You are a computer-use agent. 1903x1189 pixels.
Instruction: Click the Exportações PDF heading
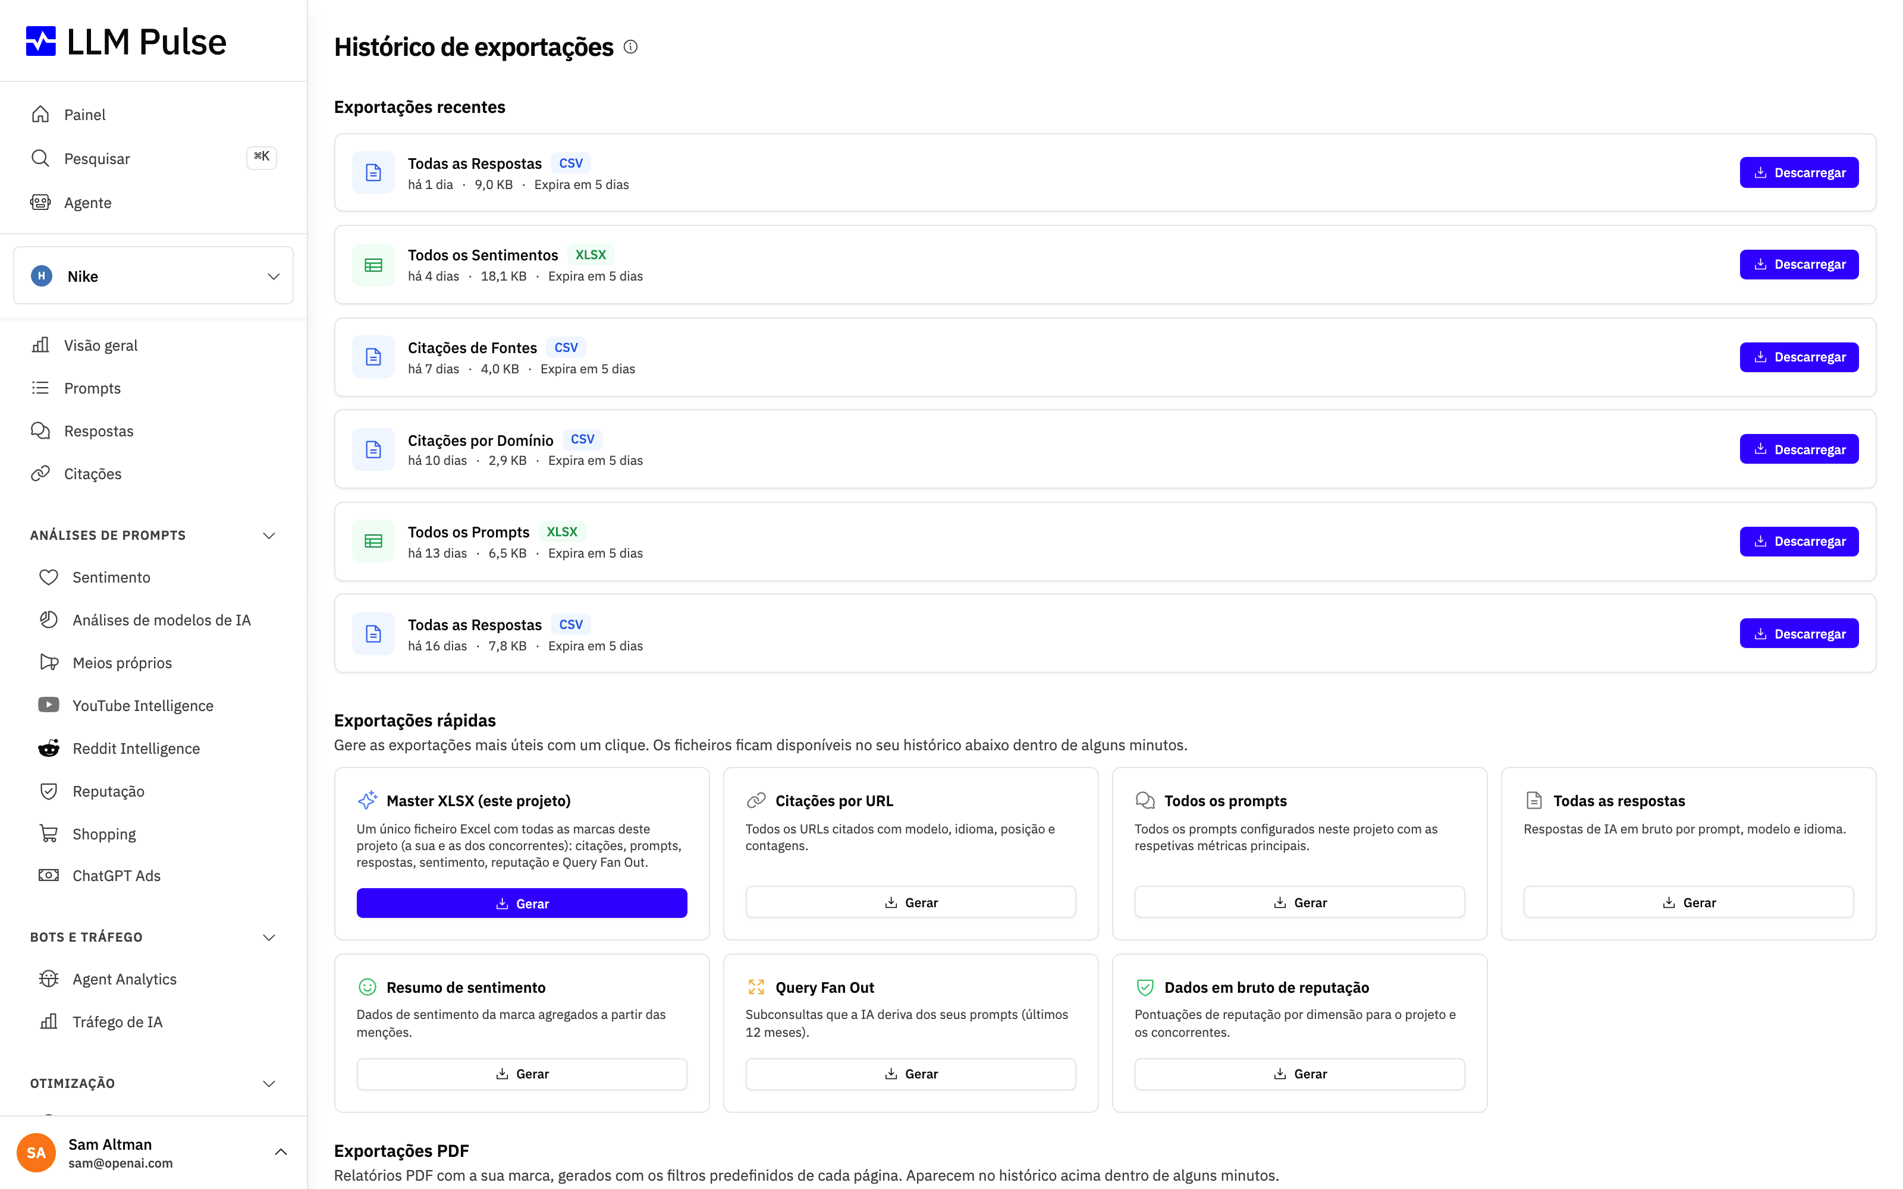click(x=402, y=1150)
